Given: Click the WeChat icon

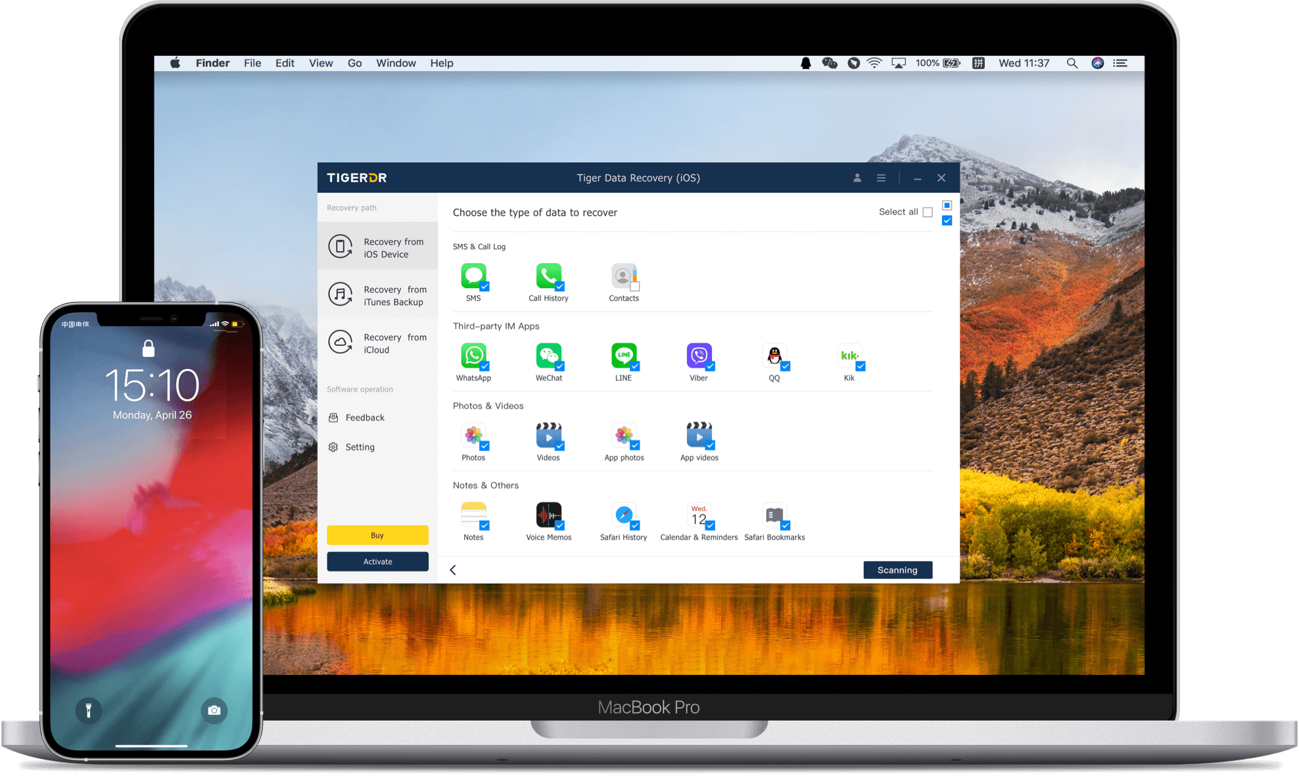Looking at the screenshot, I should pos(548,356).
